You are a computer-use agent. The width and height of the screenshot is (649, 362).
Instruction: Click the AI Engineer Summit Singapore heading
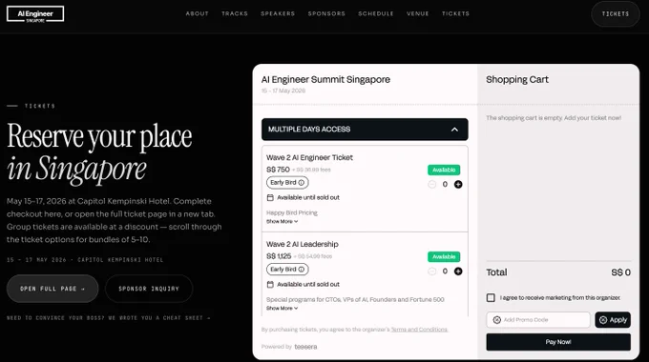pyautogui.click(x=325, y=79)
